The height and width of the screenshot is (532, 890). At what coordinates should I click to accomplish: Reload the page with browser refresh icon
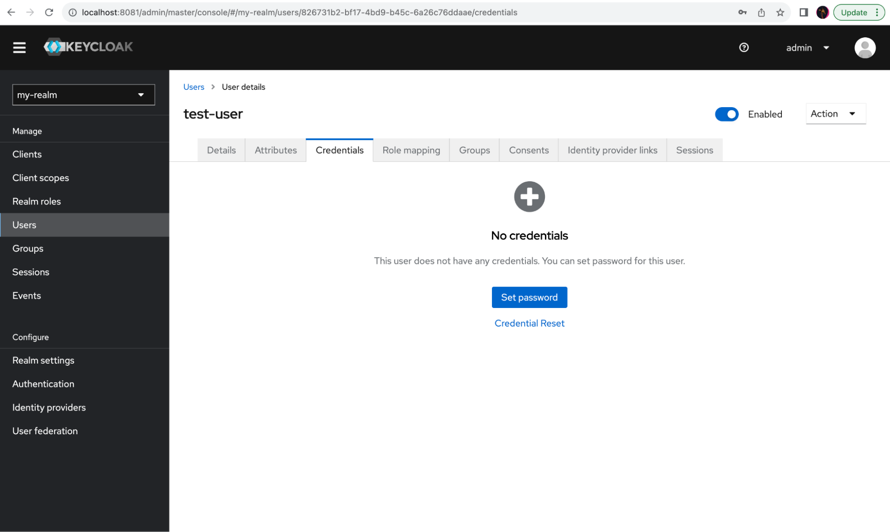[x=49, y=12]
